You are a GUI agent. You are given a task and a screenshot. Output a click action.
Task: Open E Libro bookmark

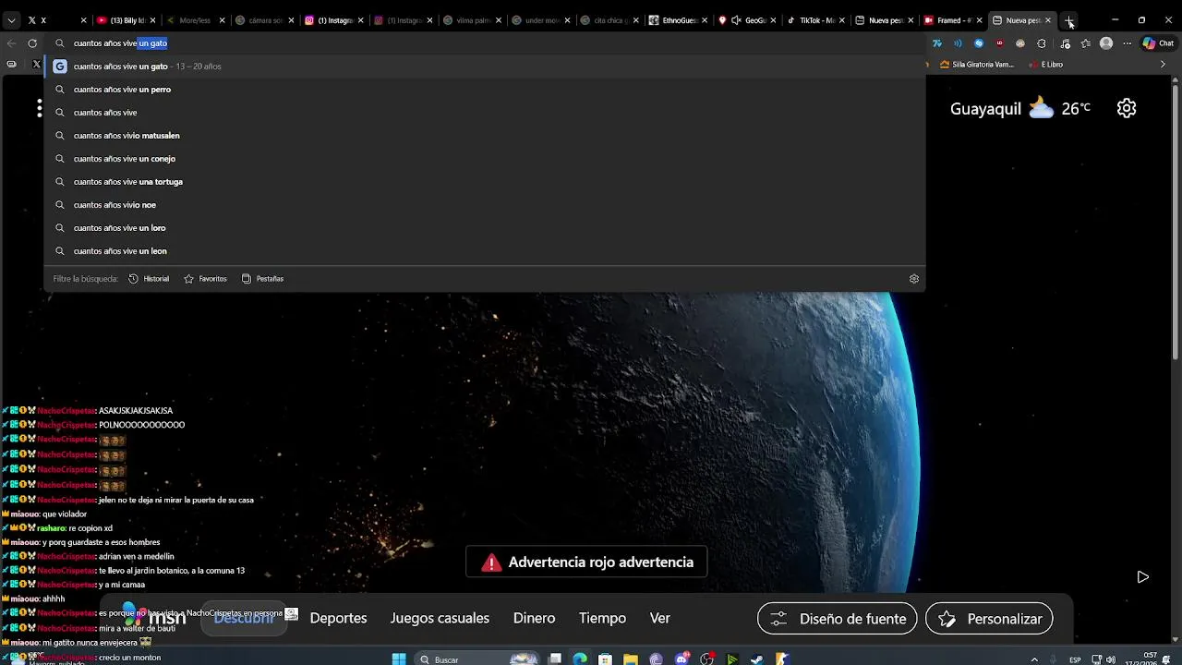[x=1044, y=65]
